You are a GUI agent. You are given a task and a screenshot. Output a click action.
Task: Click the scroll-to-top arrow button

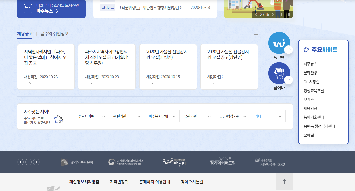(x=284, y=182)
